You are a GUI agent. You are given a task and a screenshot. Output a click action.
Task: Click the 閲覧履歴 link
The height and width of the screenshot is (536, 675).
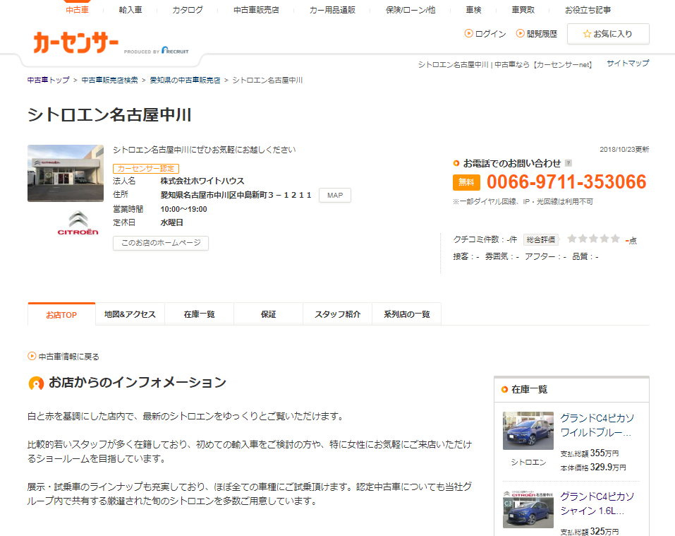click(542, 34)
